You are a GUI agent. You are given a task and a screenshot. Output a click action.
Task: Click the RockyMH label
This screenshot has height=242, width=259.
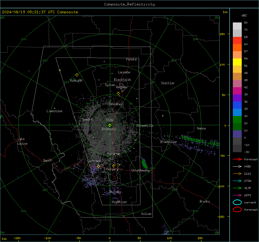[x=76, y=81]
